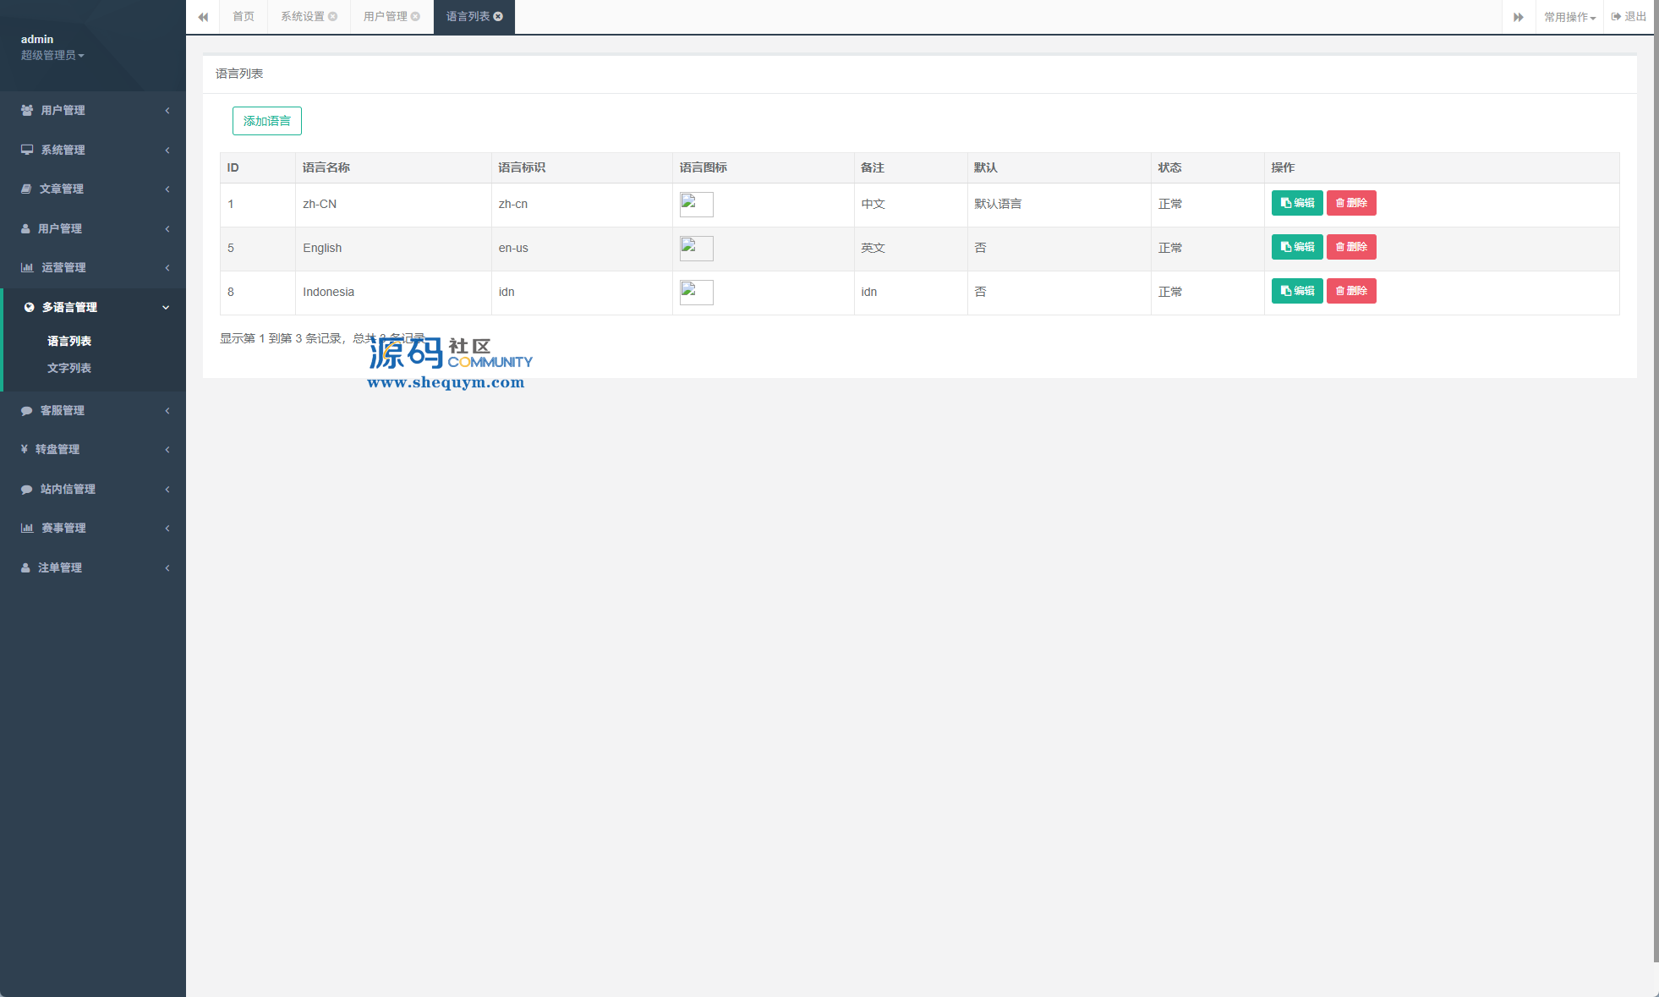The image size is (1659, 997).
Task: Switch to the 首页 tab
Action: [244, 17]
